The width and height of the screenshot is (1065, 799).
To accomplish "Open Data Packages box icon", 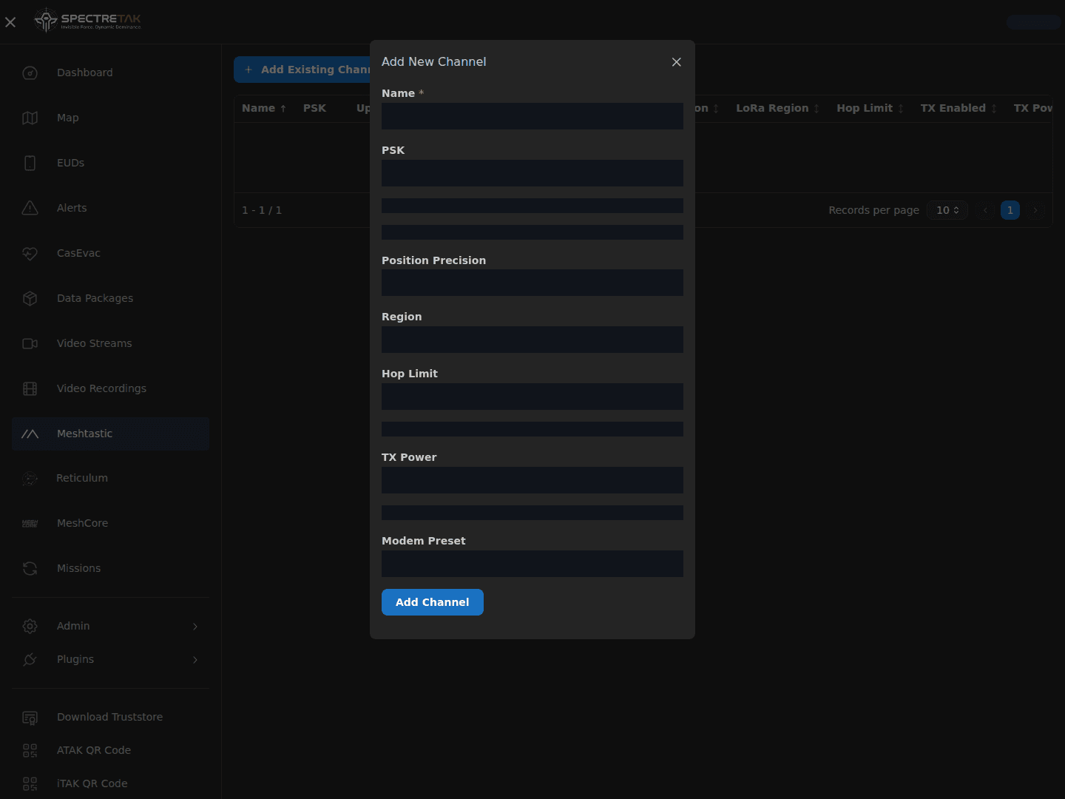I will click(30, 298).
